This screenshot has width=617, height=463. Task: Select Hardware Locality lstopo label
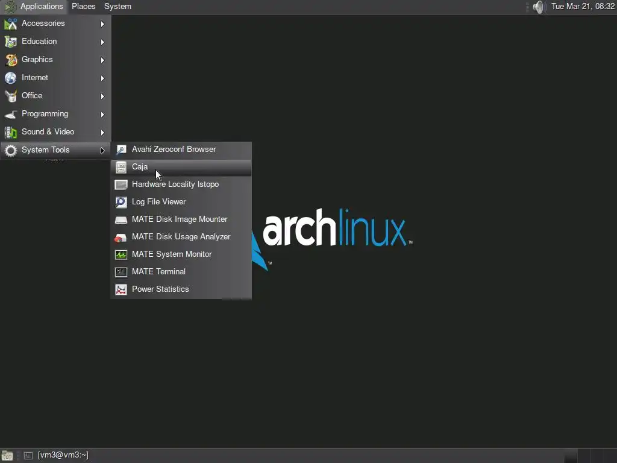coord(175,184)
